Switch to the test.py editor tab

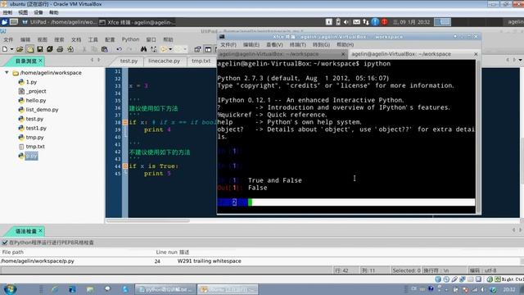click(x=129, y=61)
